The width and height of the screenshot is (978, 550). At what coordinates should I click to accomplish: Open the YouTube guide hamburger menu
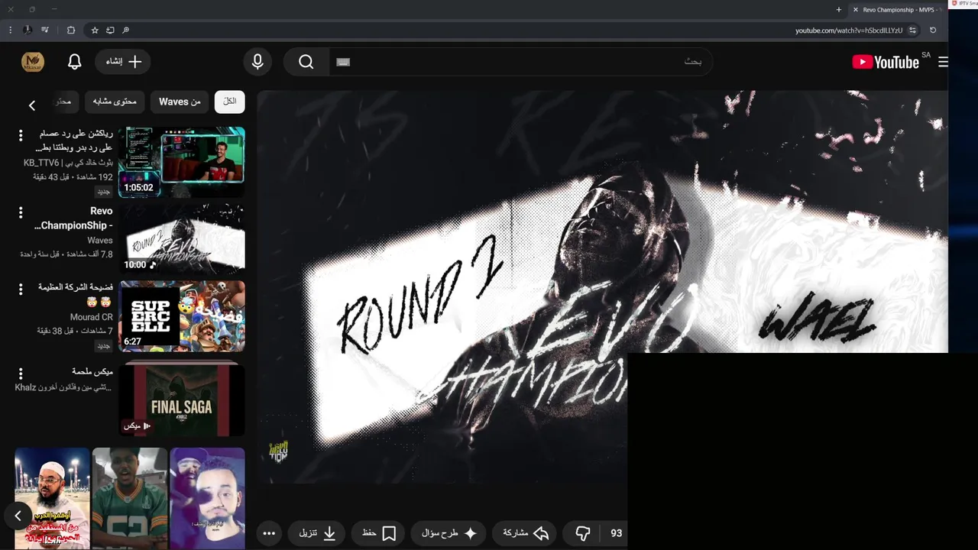943,62
